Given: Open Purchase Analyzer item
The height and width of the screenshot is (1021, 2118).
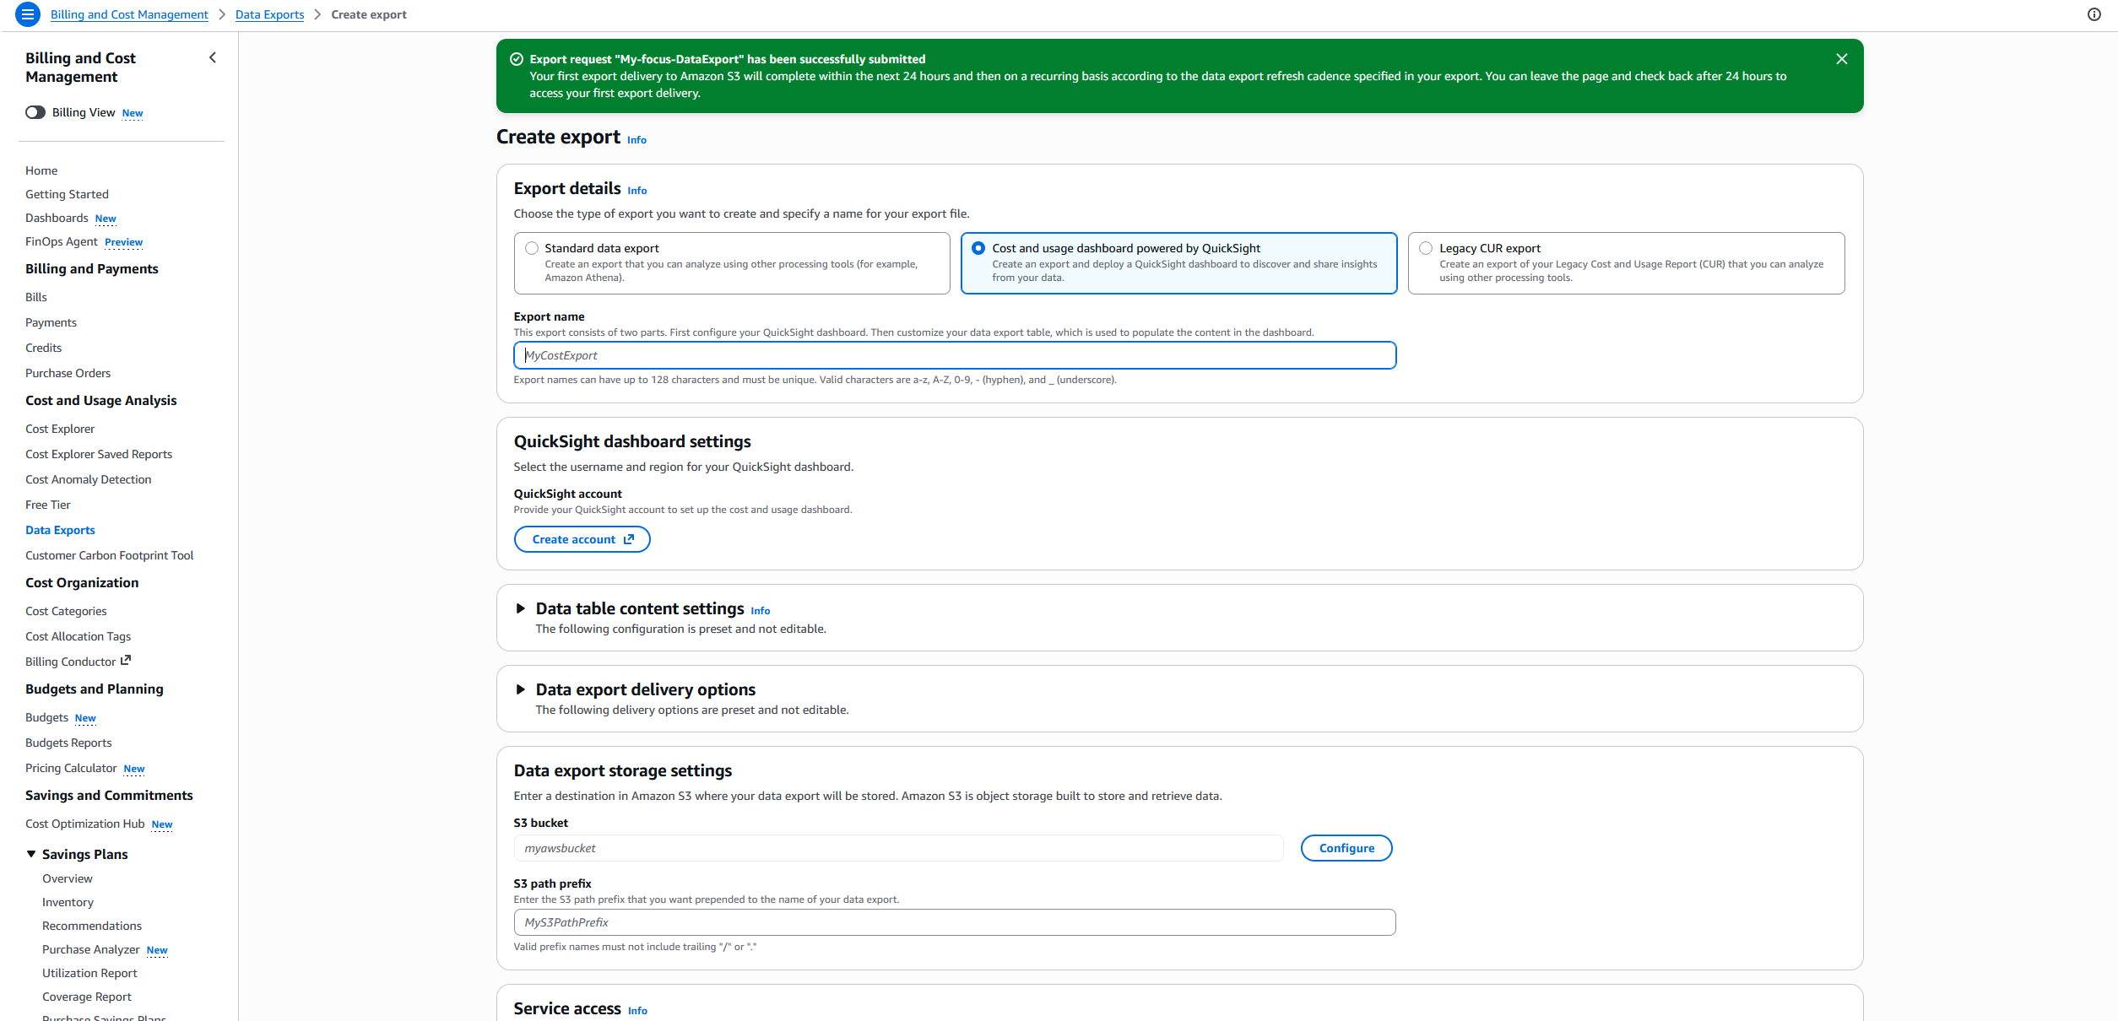Looking at the screenshot, I should click(x=91, y=949).
